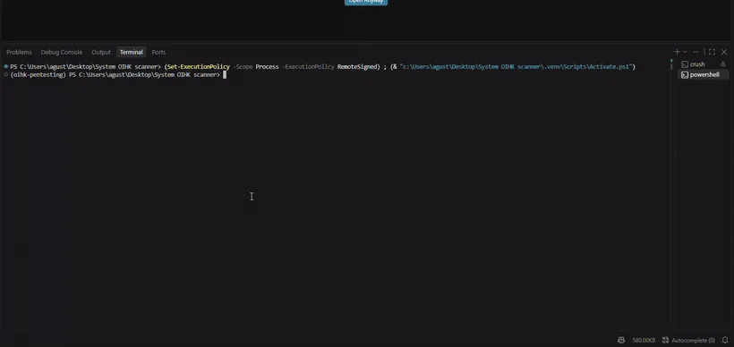Select the Terminal tab
The image size is (734, 347).
click(x=131, y=52)
